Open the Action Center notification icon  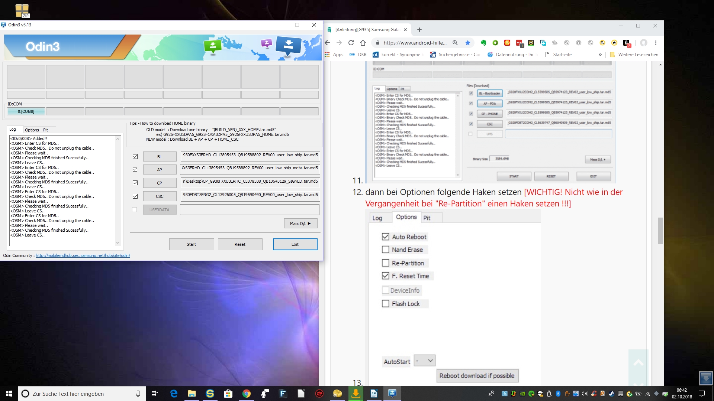[702, 394]
